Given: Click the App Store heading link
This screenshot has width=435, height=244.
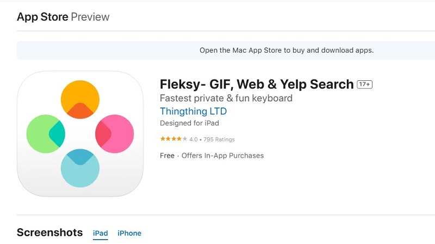Looking at the screenshot, I should coord(42,17).
